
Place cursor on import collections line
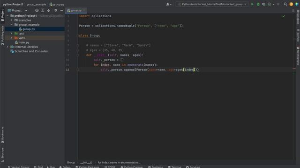[95, 16]
